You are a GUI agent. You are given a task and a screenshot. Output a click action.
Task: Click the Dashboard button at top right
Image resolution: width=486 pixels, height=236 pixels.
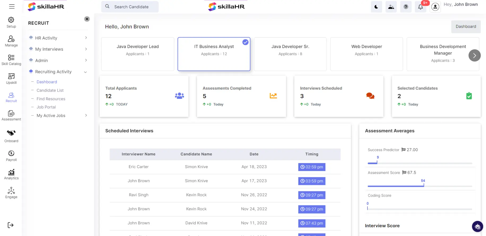click(466, 26)
